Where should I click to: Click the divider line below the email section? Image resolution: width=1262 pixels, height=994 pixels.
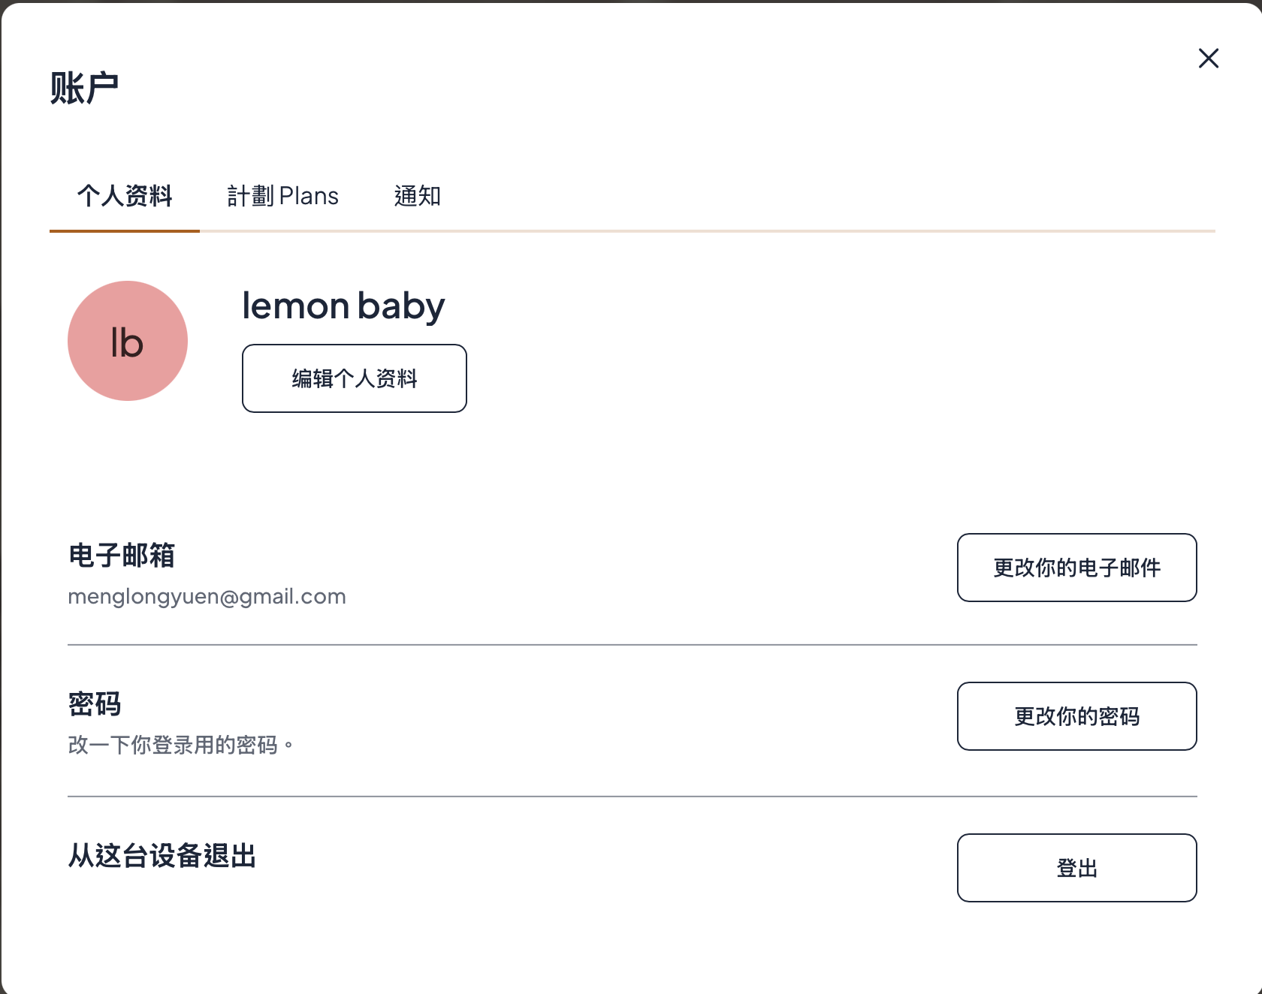pos(633,645)
